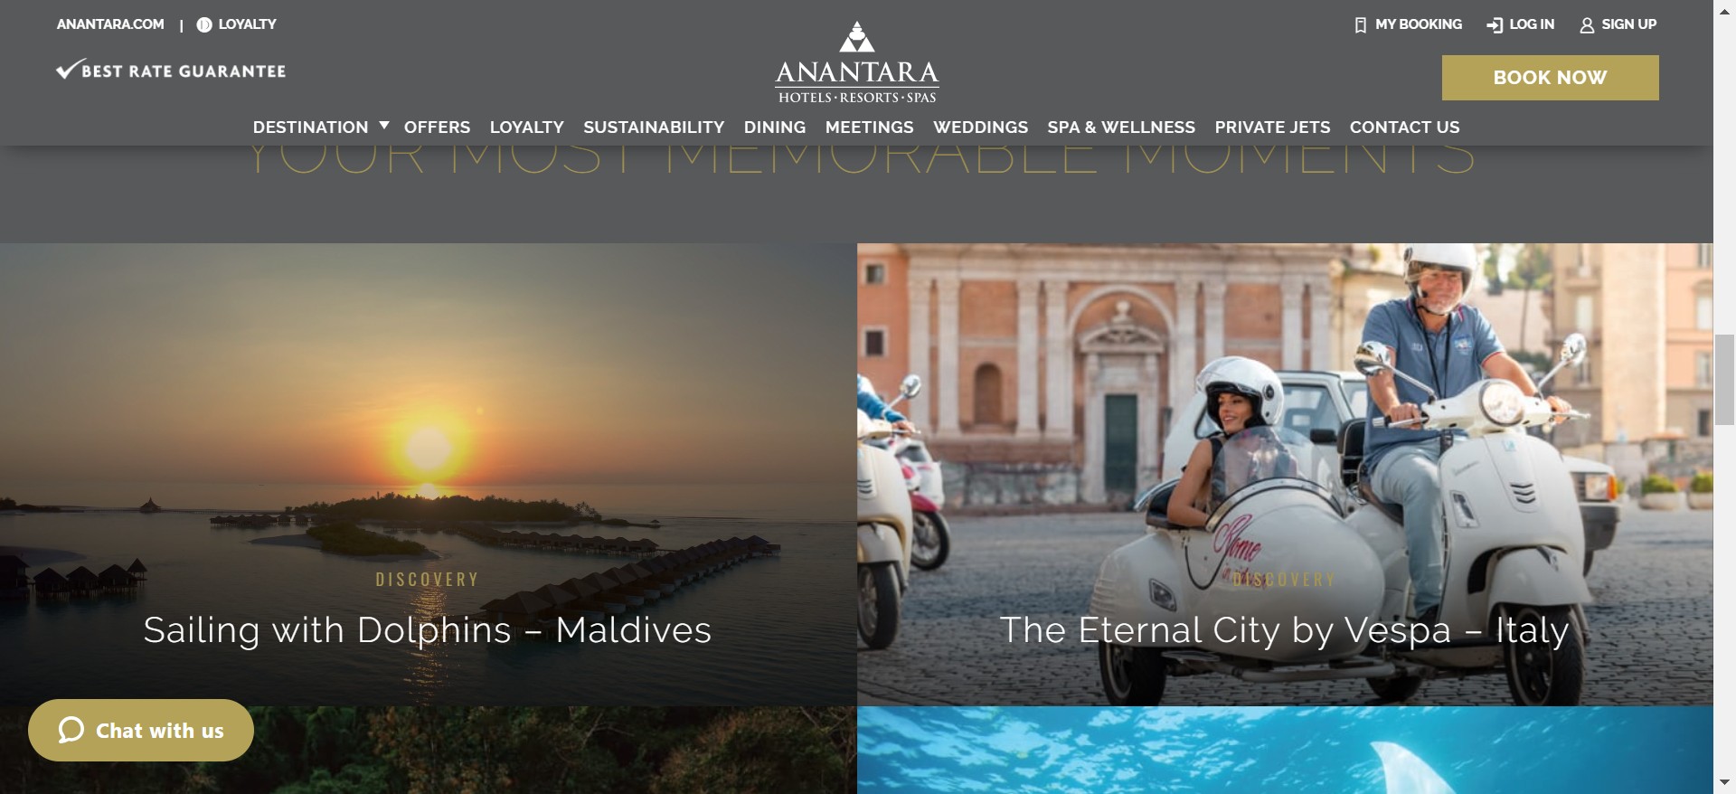The height and width of the screenshot is (794, 1736).
Task: Open the Contact Us link
Action: pyautogui.click(x=1404, y=128)
